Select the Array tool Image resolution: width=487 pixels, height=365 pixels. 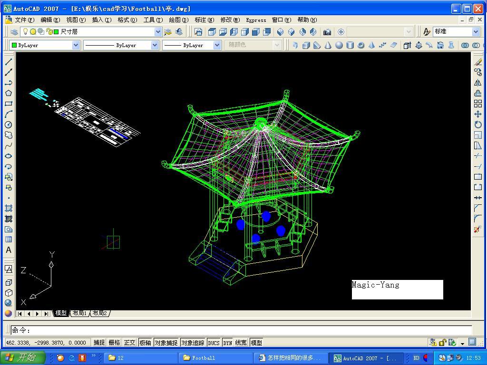(x=478, y=104)
